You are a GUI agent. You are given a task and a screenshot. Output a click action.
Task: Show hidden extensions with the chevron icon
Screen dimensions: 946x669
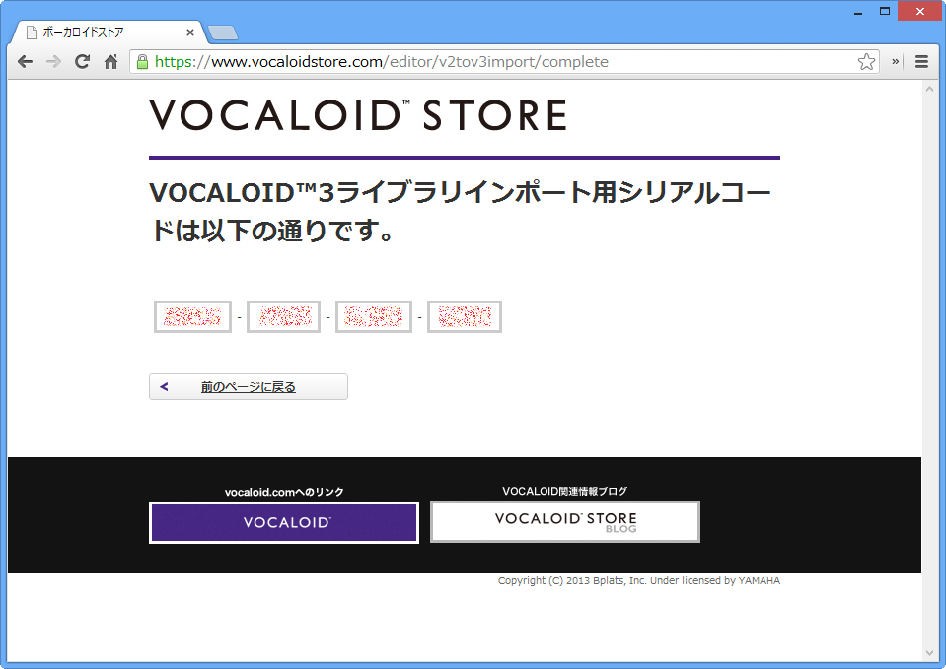tap(896, 61)
